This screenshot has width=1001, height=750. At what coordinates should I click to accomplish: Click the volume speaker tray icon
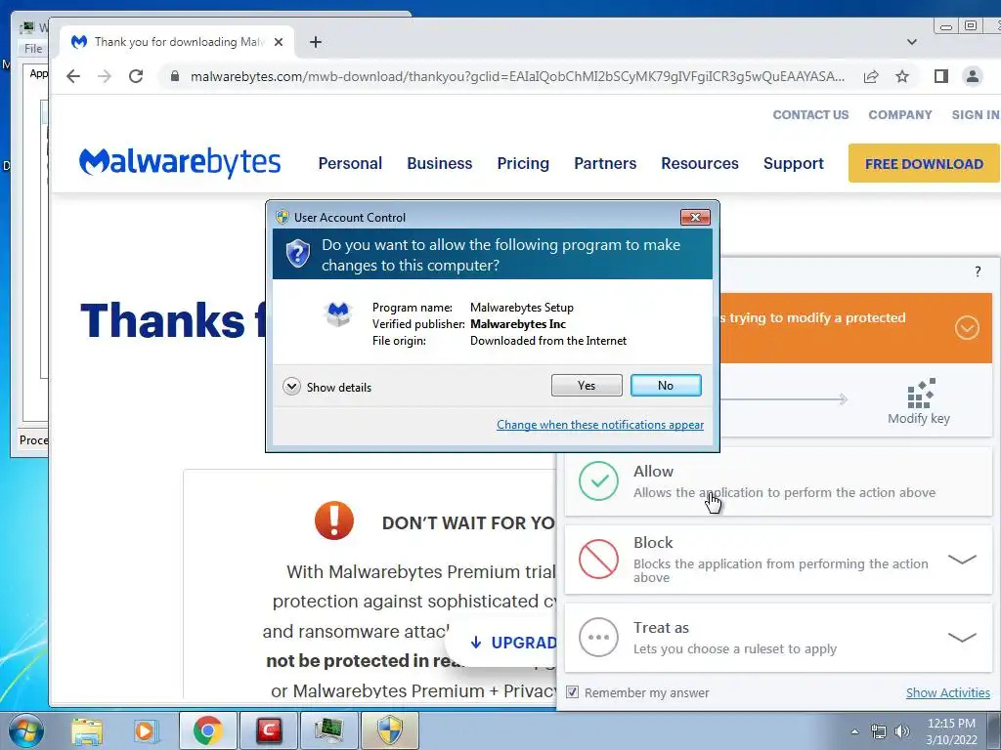coord(901,731)
